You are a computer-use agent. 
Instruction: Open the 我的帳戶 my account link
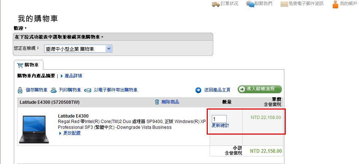coord(349,4)
